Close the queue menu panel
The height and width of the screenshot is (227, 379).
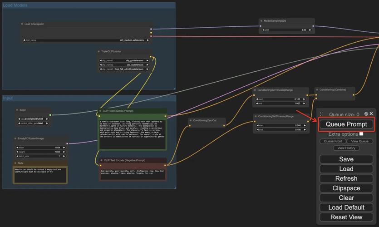371,113
